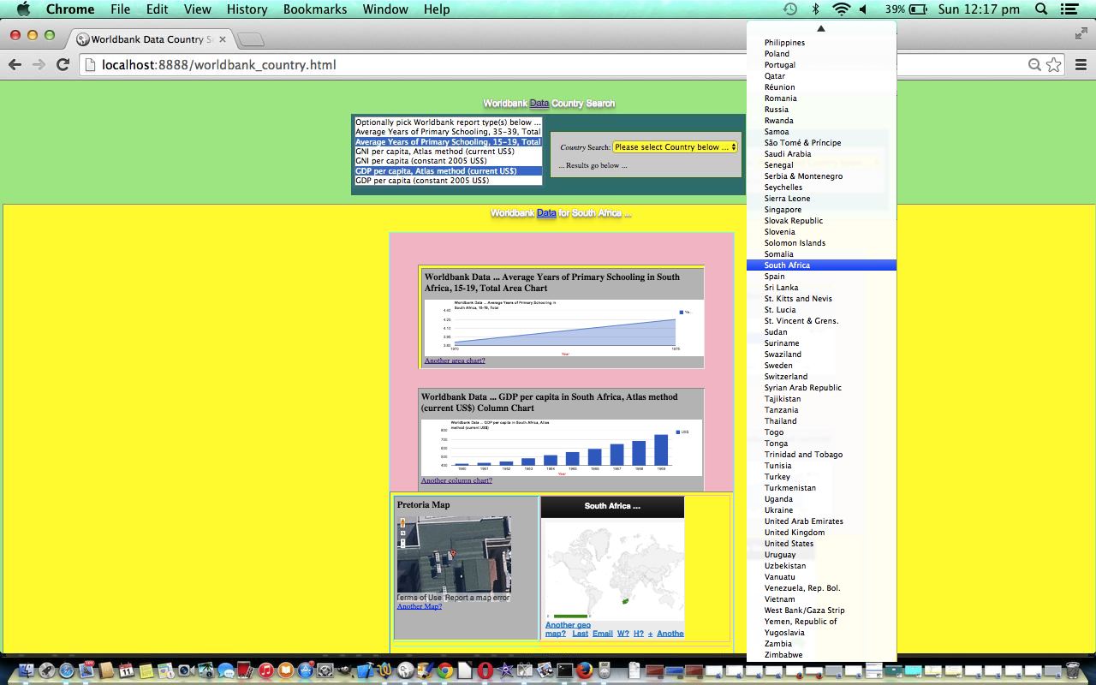Viewport: 1096px width, 685px height.
Task: Click the 'Another area chart?' link
Action: click(x=455, y=360)
